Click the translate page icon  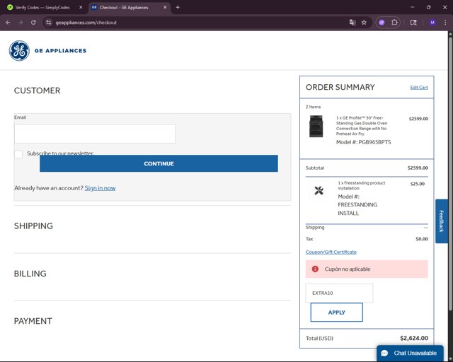click(x=352, y=23)
